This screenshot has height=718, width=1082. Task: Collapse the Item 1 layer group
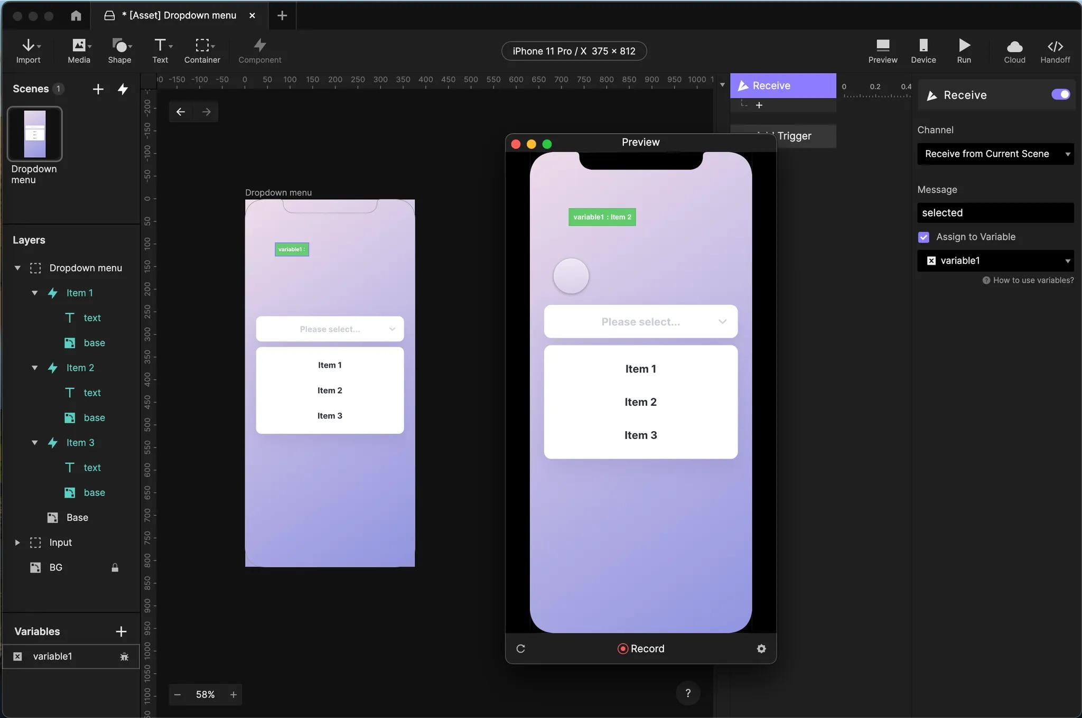pos(35,293)
